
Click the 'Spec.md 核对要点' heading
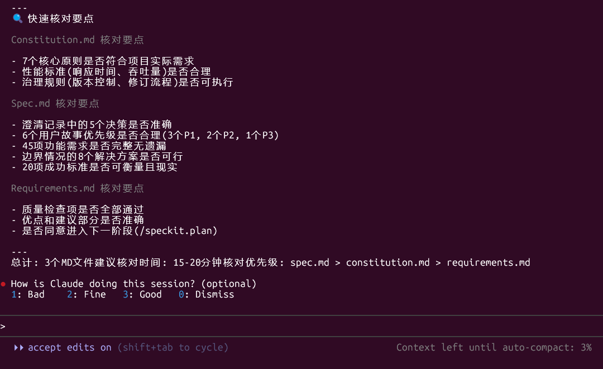(x=55, y=103)
